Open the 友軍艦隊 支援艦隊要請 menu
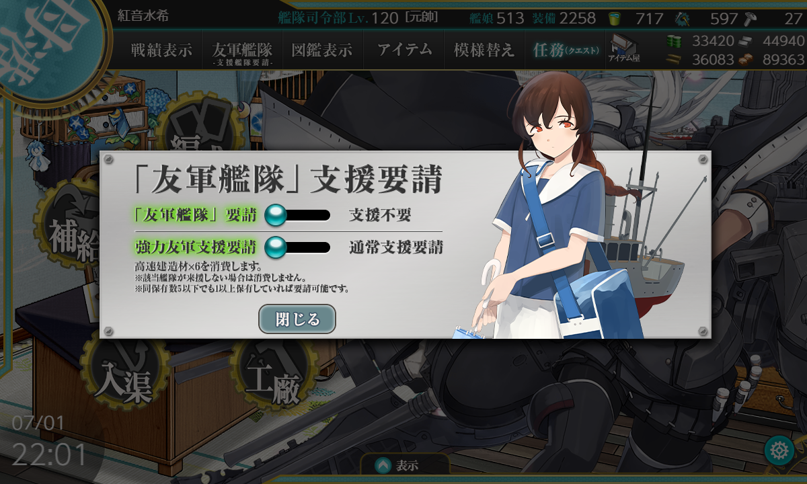This screenshot has width=807, height=484. [242, 51]
